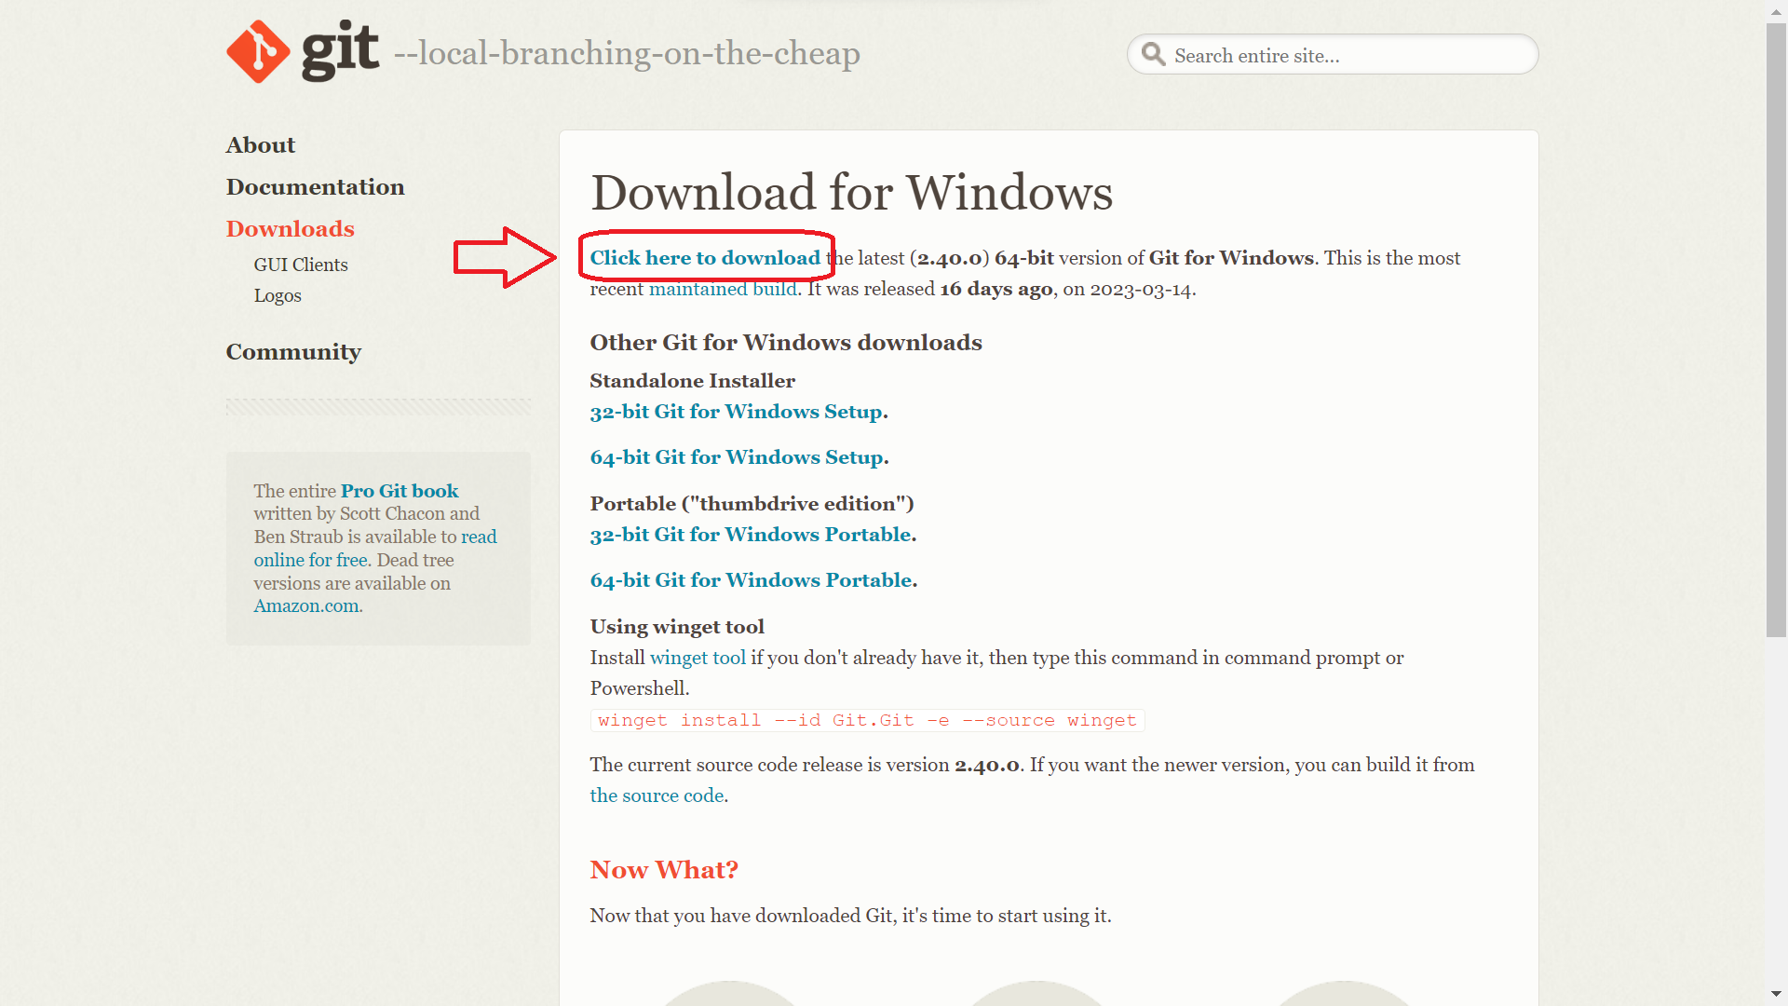Image resolution: width=1788 pixels, height=1006 pixels.
Task: Download 32-bit Git for Windows Portable
Action: coord(751,535)
